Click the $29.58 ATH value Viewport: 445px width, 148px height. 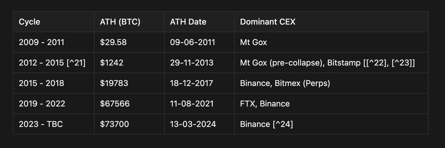pyautogui.click(x=113, y=42)
